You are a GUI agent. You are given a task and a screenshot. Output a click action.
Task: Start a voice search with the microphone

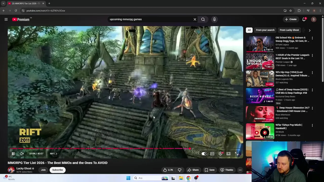[x=214, y=19]
